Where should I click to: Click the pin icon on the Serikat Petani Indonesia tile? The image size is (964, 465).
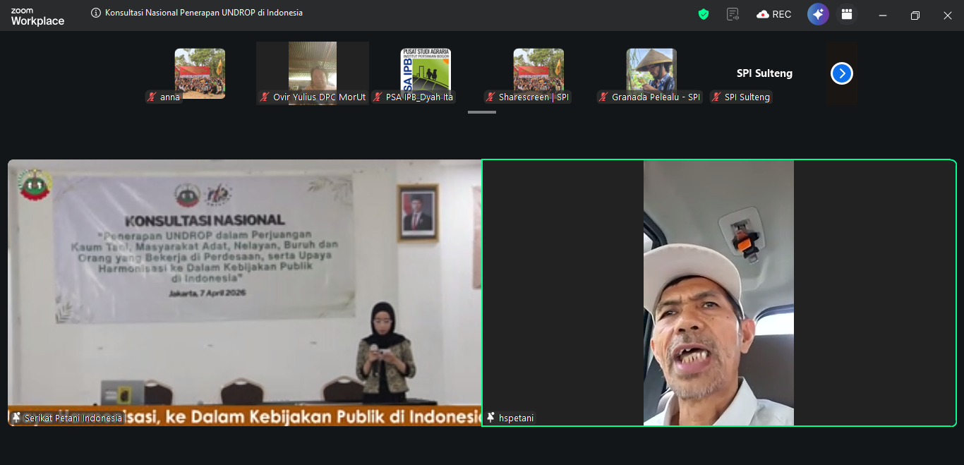(16, 418)
